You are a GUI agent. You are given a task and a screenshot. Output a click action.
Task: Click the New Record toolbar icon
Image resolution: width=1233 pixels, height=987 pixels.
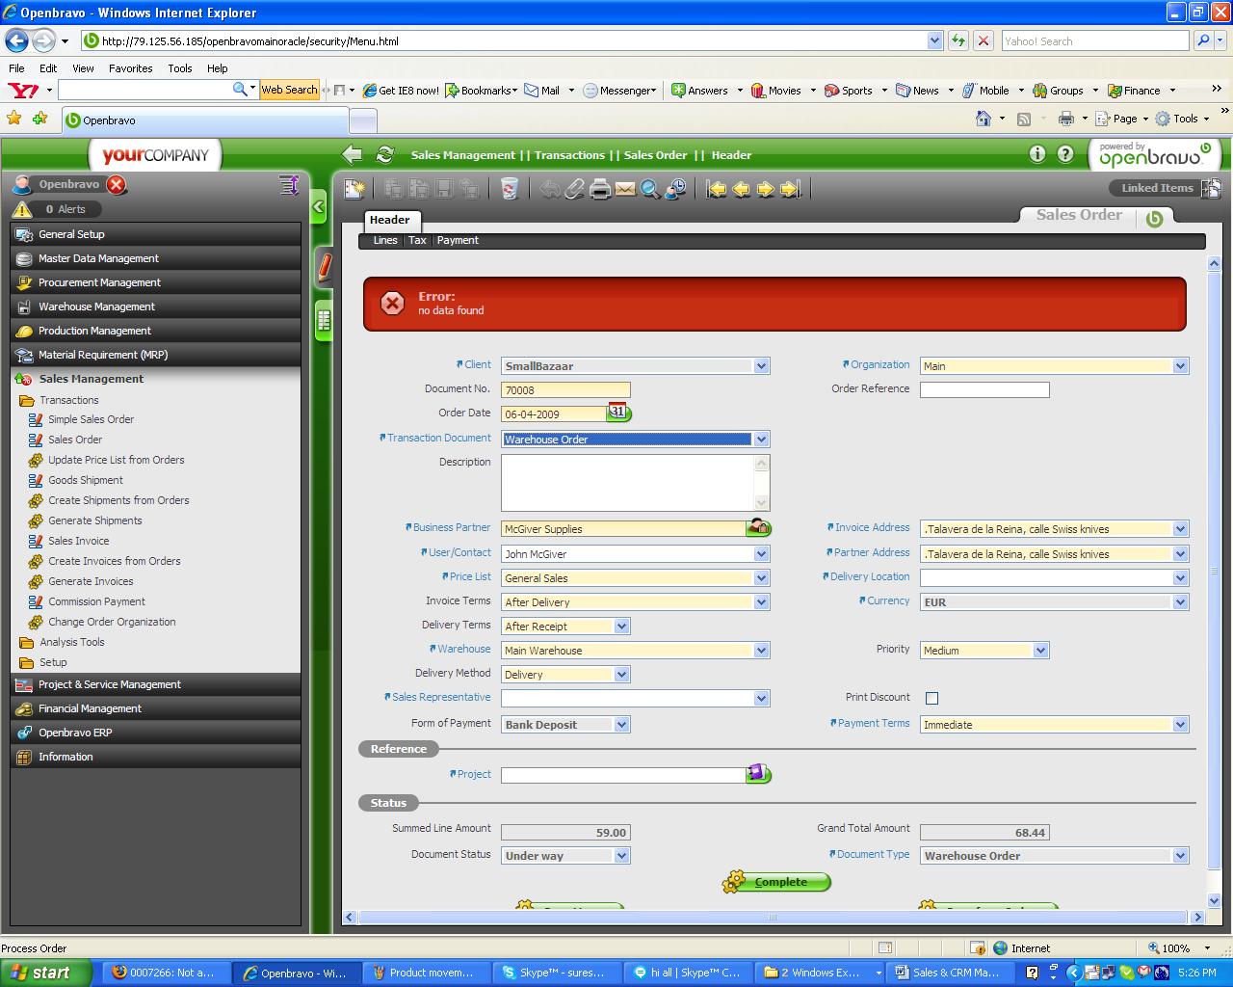354,189
